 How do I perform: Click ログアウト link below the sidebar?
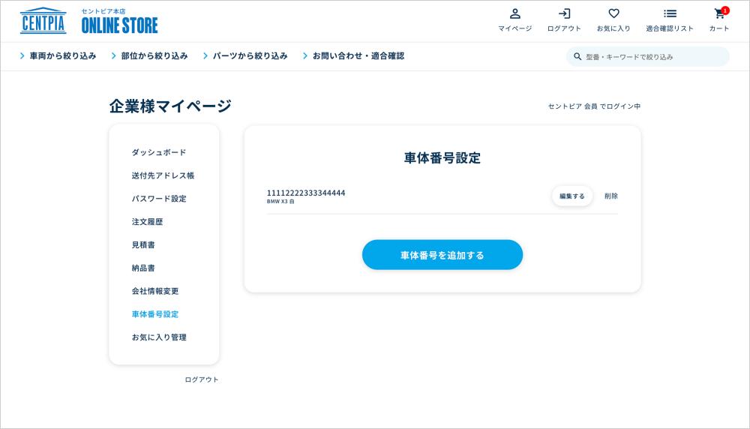(x=202, y=379)
